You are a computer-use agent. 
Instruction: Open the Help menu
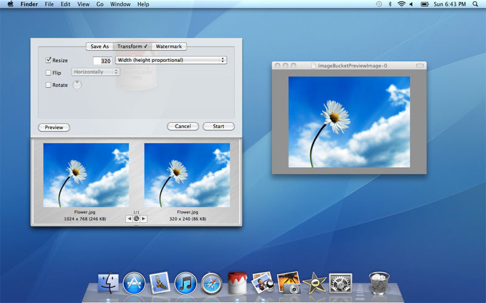tap(143, 4)
